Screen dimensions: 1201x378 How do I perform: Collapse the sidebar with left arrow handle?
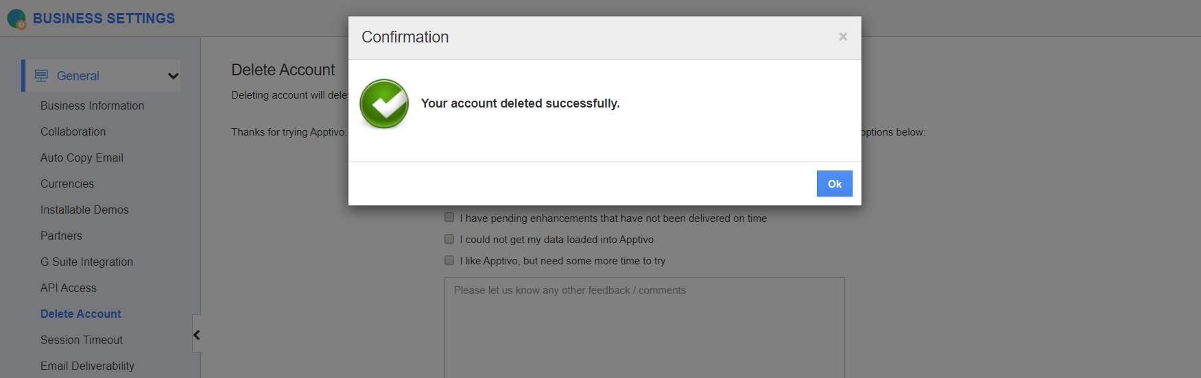[197, 334]
